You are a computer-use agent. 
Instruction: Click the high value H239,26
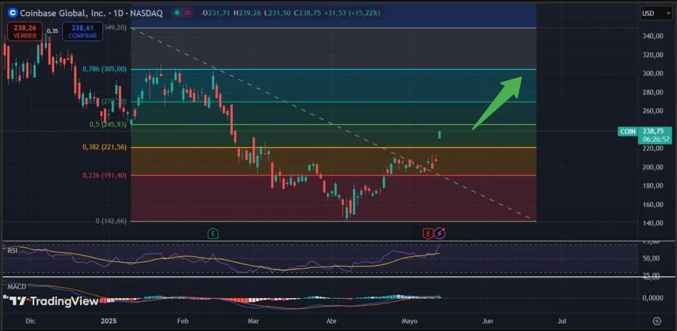coord(247,13)
